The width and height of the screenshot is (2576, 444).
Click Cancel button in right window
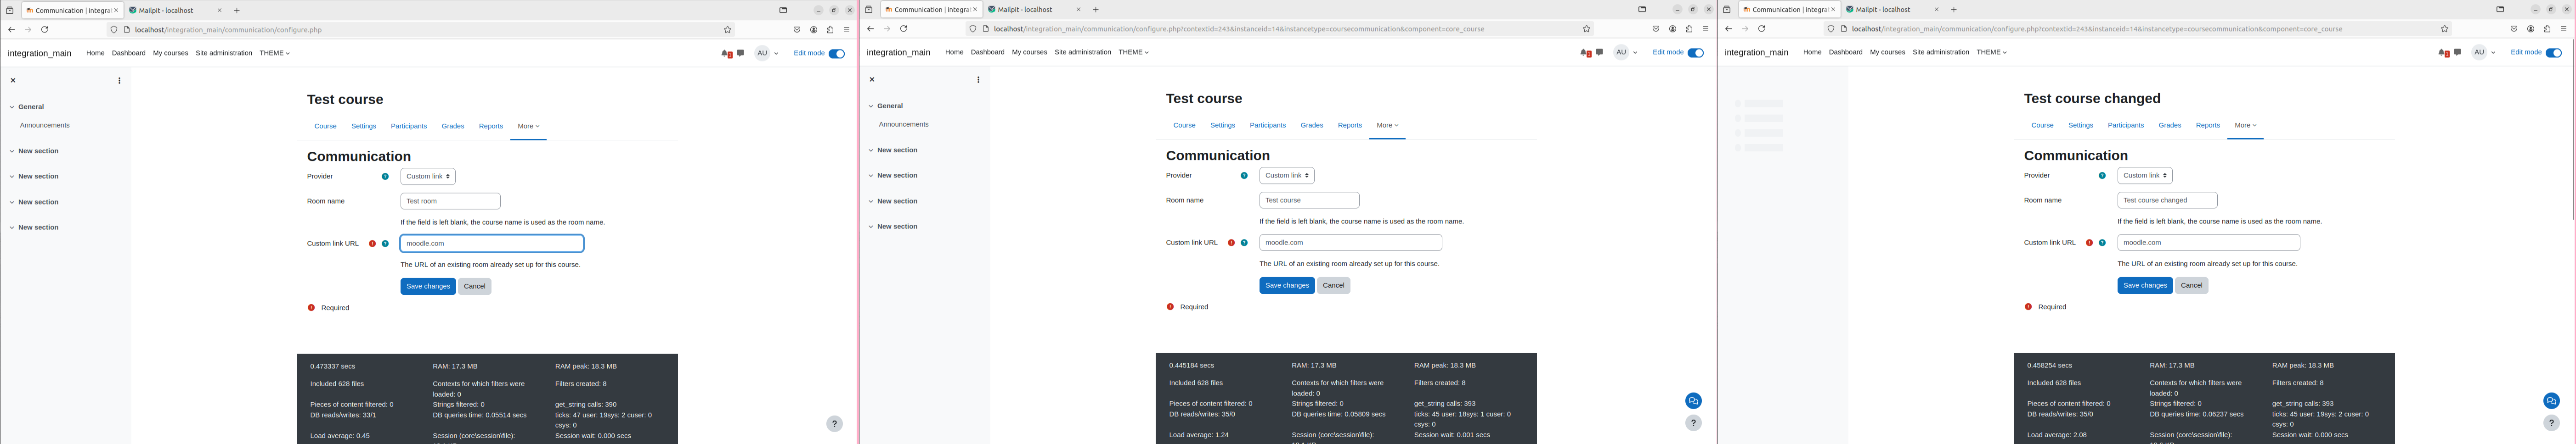[x=2192, y=285]
